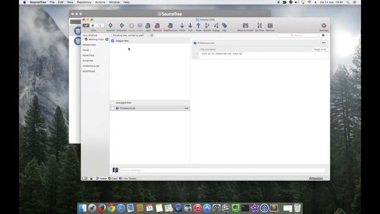Click the Checkout toolbar icon
The image size is (380, 214).
click(x=122, y=26)
